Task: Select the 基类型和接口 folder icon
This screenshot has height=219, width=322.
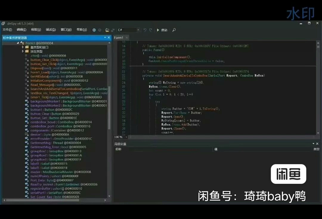Action: [27, 47]
